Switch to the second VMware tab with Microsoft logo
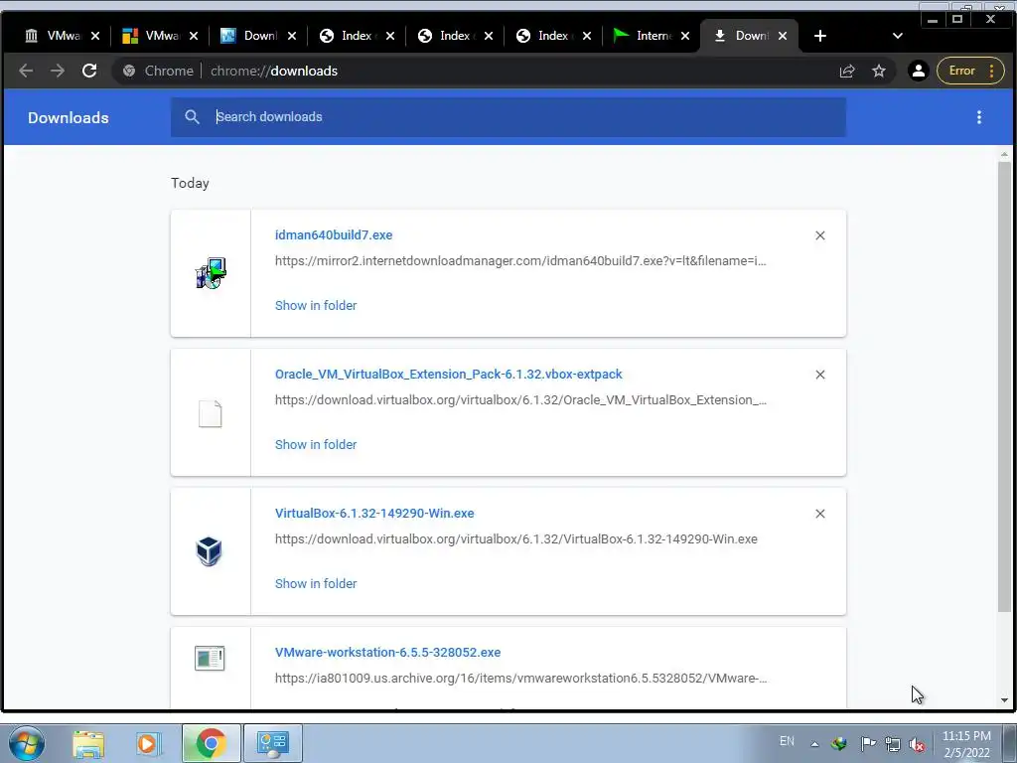Image resolution: width=1017 pixels, height=763 pixels. click(x=160, y=36)
